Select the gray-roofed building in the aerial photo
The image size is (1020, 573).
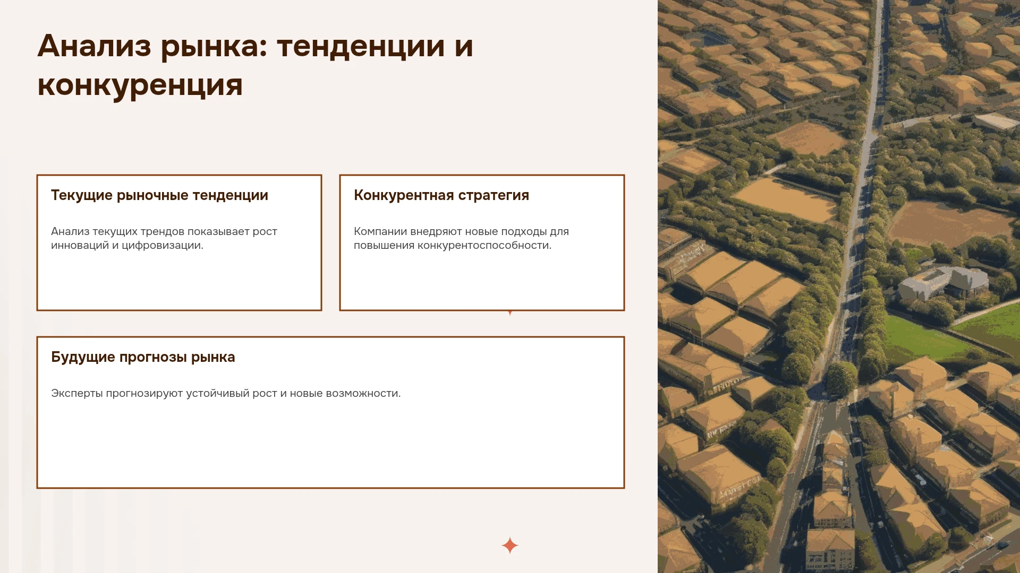pos(943,282)
